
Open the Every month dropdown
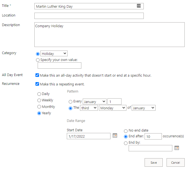95,102
